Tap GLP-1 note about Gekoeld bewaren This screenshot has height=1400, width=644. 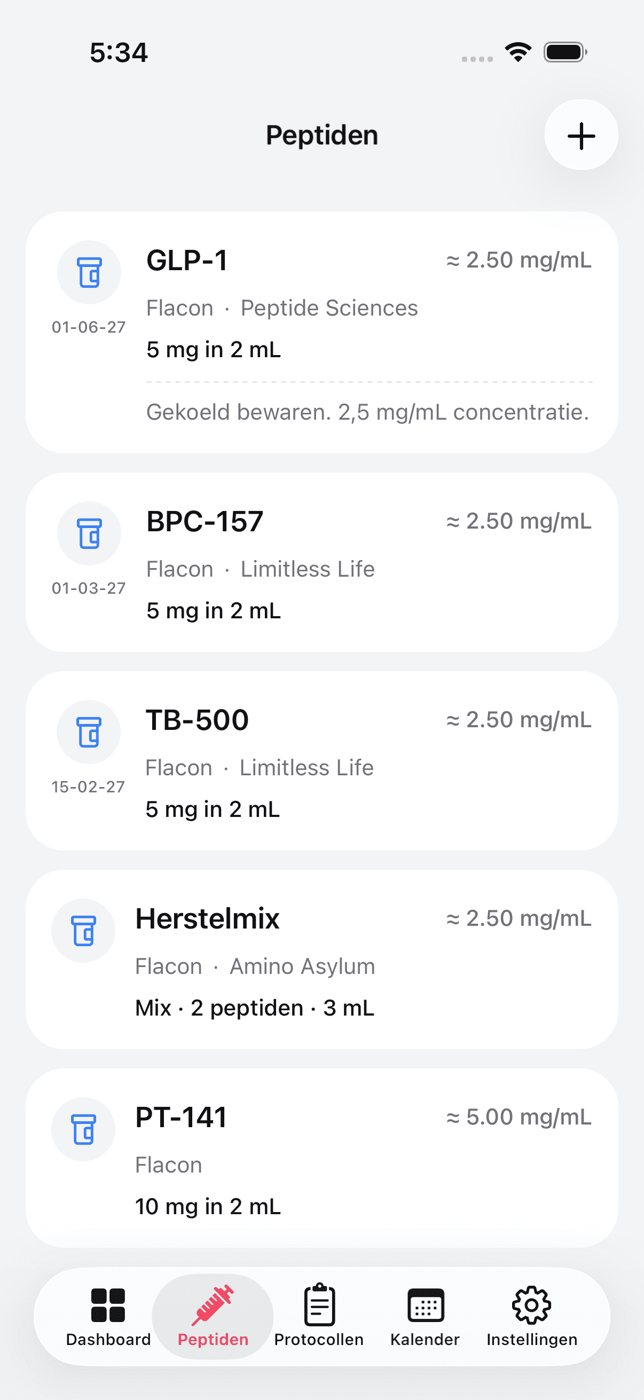(x=367, y=412)
